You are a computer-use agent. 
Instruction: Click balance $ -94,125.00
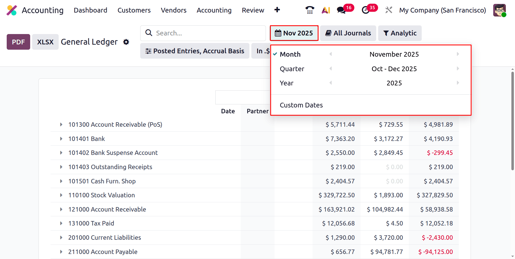(435, 252)
